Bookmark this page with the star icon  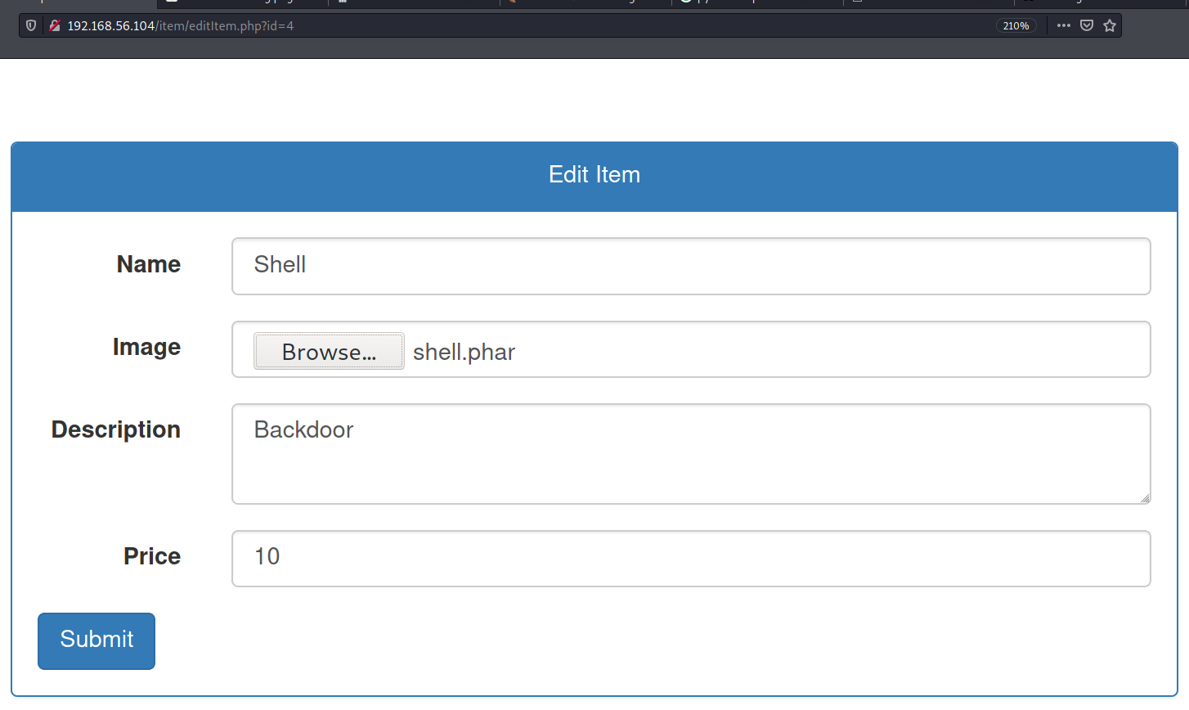[x=1110, y=25]
